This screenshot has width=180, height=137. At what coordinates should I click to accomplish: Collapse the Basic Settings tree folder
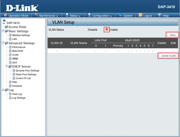pyautogui.click(x=3, y=31)
